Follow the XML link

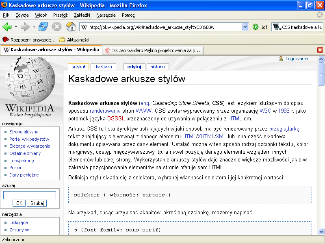(221, 137)
